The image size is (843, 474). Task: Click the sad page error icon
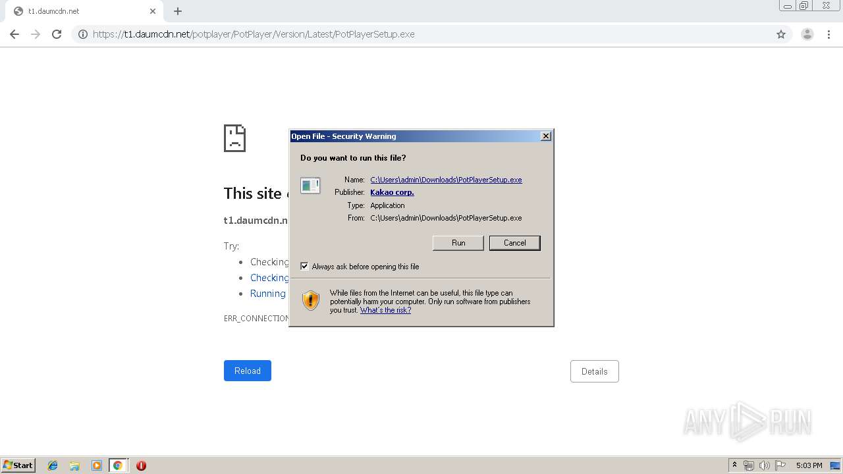click(234, 138)
